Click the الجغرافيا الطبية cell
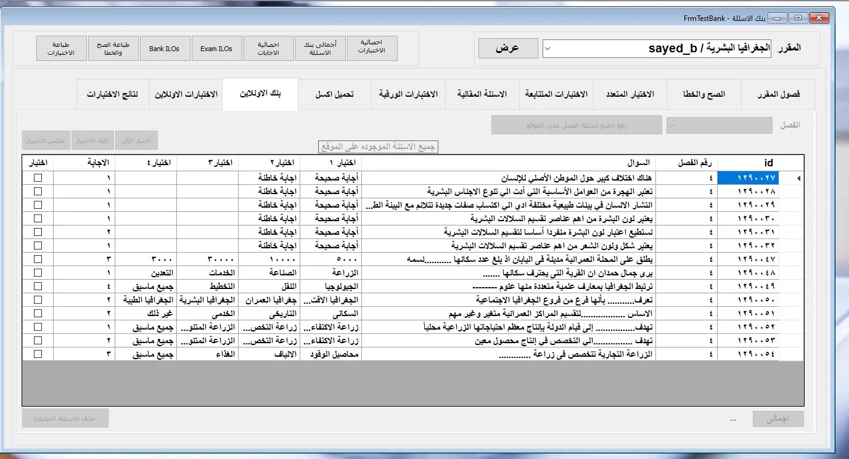The height and width of the screenshot is (459, 849). point(146,299)
